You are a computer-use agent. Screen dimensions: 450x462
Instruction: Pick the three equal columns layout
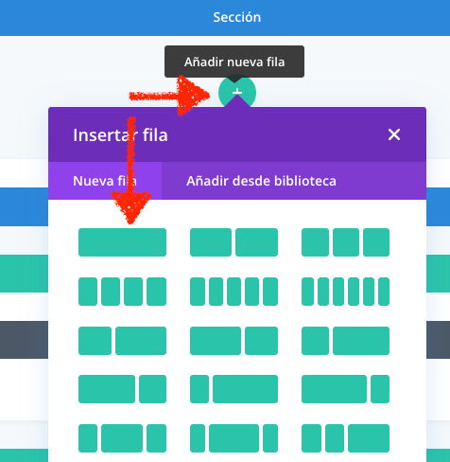point(345,242)
